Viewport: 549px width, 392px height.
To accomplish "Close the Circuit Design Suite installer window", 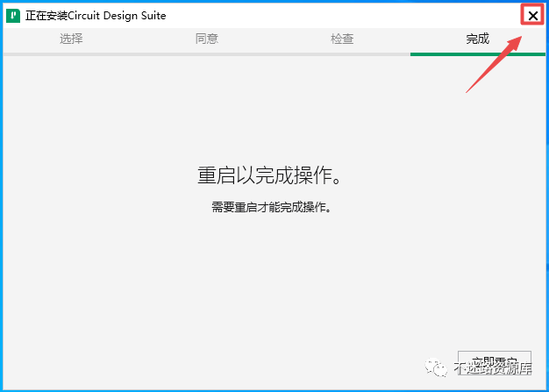I will pyautogui.click(x=533, y=16).
